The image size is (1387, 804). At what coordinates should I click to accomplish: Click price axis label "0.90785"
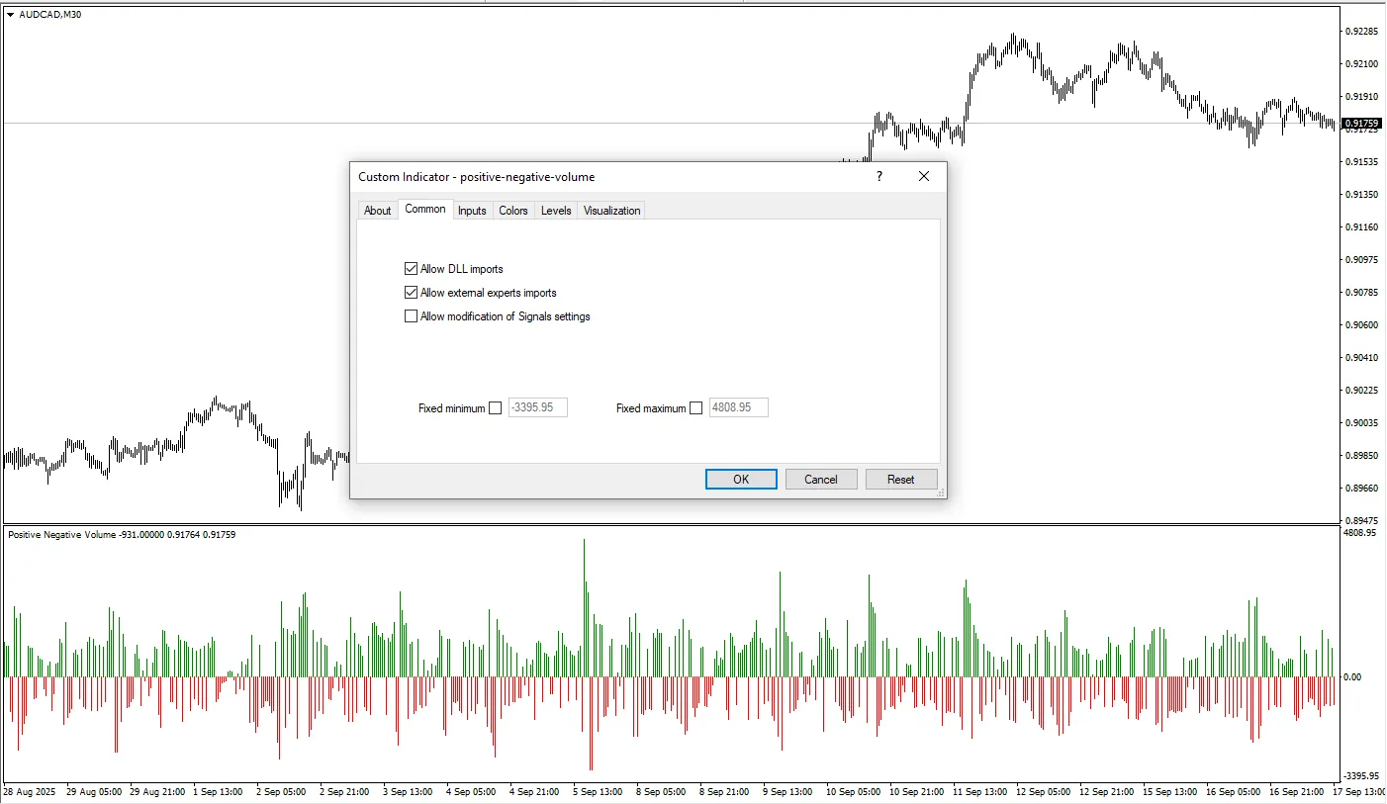coord(1362,293)
